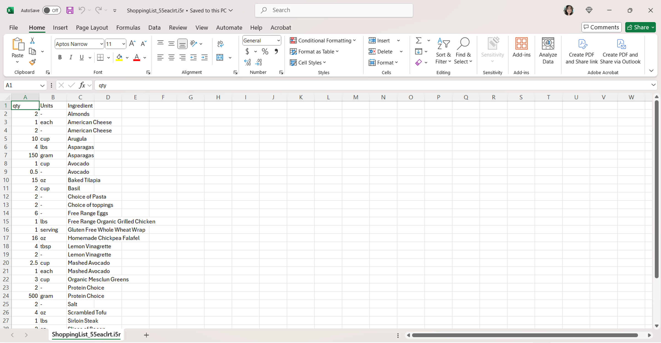Apply the yellow fill color swatch

coord(119,57)
